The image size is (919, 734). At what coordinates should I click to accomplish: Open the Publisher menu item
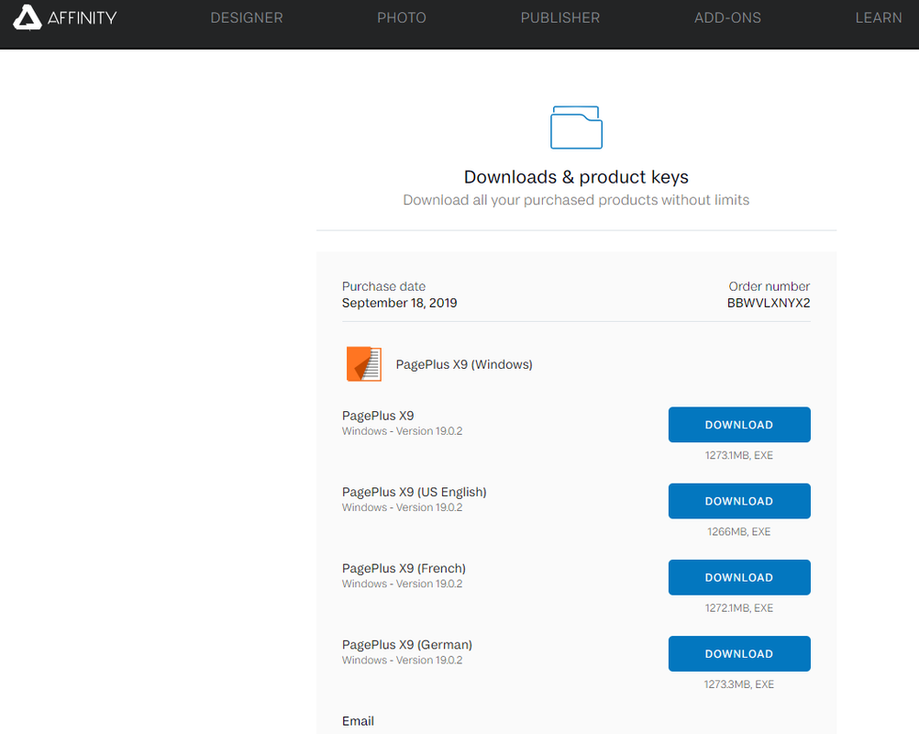tap(560, 17)
